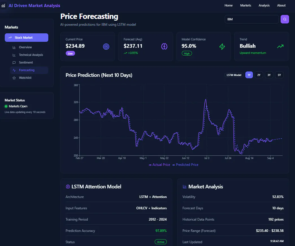295x246 pixels.
Task: Click the Technical Analysis line chart icon
Action: point(14,55)
